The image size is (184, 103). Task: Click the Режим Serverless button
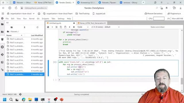154,13
